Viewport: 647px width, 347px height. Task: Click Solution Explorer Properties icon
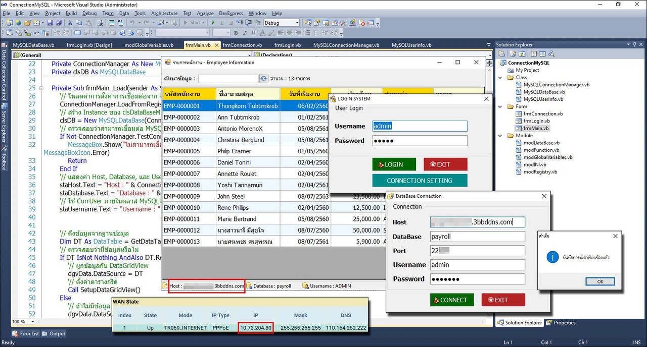tap(501, 53)
